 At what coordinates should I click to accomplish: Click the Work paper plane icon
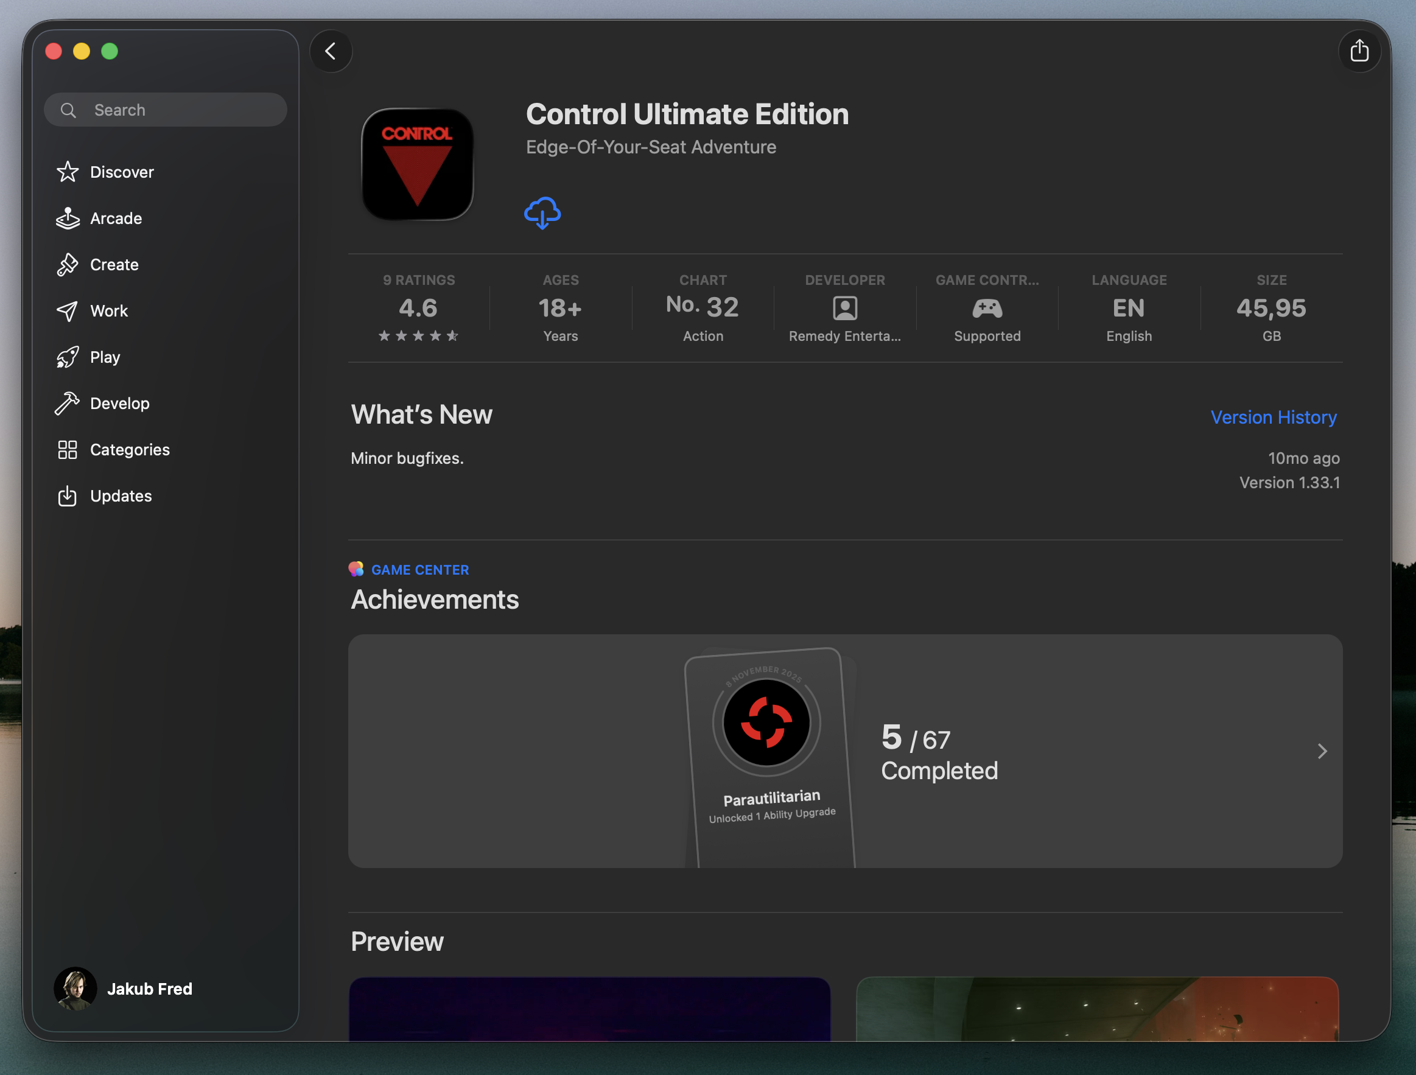coord(67,311)
